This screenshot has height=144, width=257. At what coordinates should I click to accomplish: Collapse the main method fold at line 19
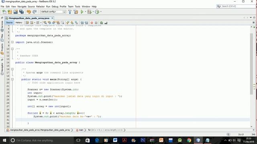(12, 79)
